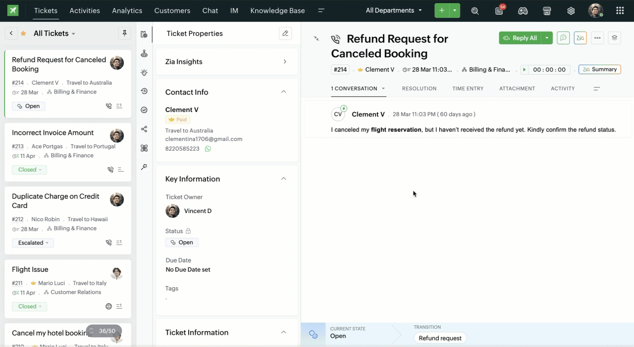Change Closed status of ticket #211
The height and width of the screenshot is (347, 634).
coord(29,306)
